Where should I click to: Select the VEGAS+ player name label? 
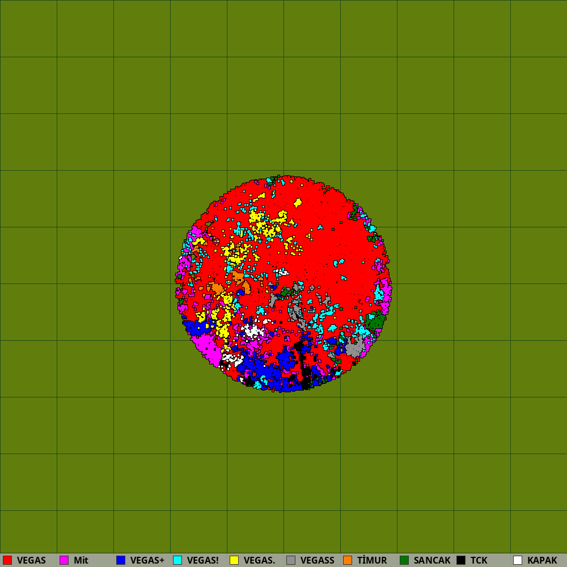(147, 561)
